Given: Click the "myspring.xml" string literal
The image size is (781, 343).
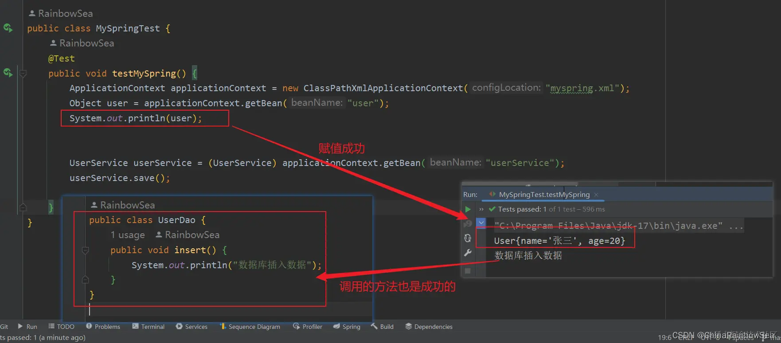Looking at the screenshot, I should pyautogui.click(x=582, y=88).
